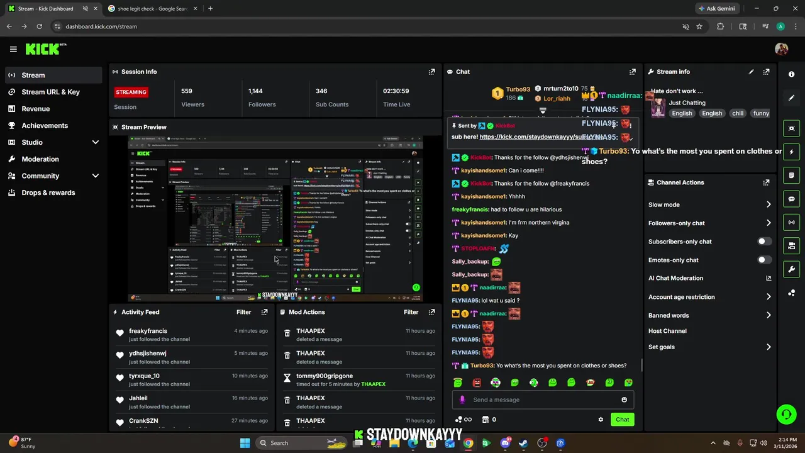Image resolution: width=805 pixels, height=453 pixels.
Task: Reload the page with the browser refresh icon
Action: [x=39, y=26]
